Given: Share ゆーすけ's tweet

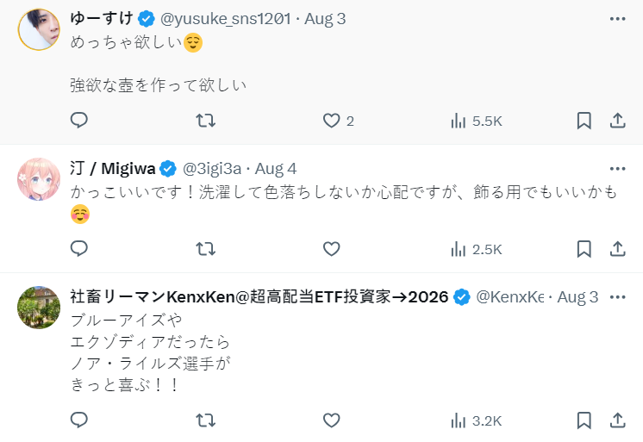Looking at the screenshot, I should [617, 121].
